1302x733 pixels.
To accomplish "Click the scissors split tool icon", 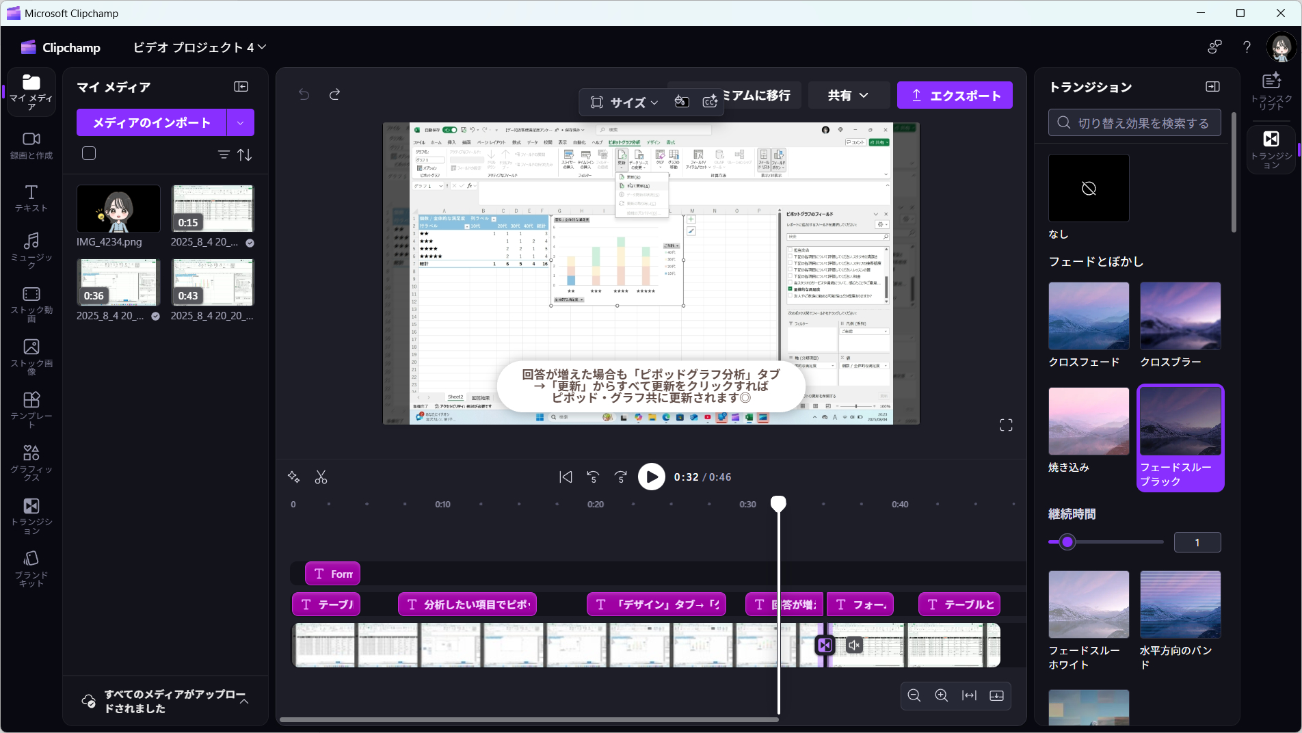I will [x=321, y=477].
